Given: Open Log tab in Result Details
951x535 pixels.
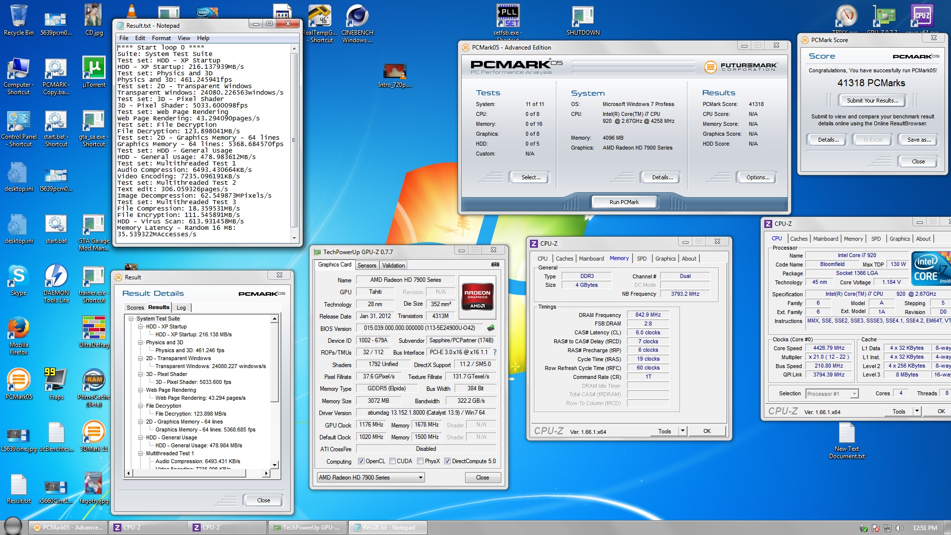Looking at the screenshot, I should click(181, 308).
